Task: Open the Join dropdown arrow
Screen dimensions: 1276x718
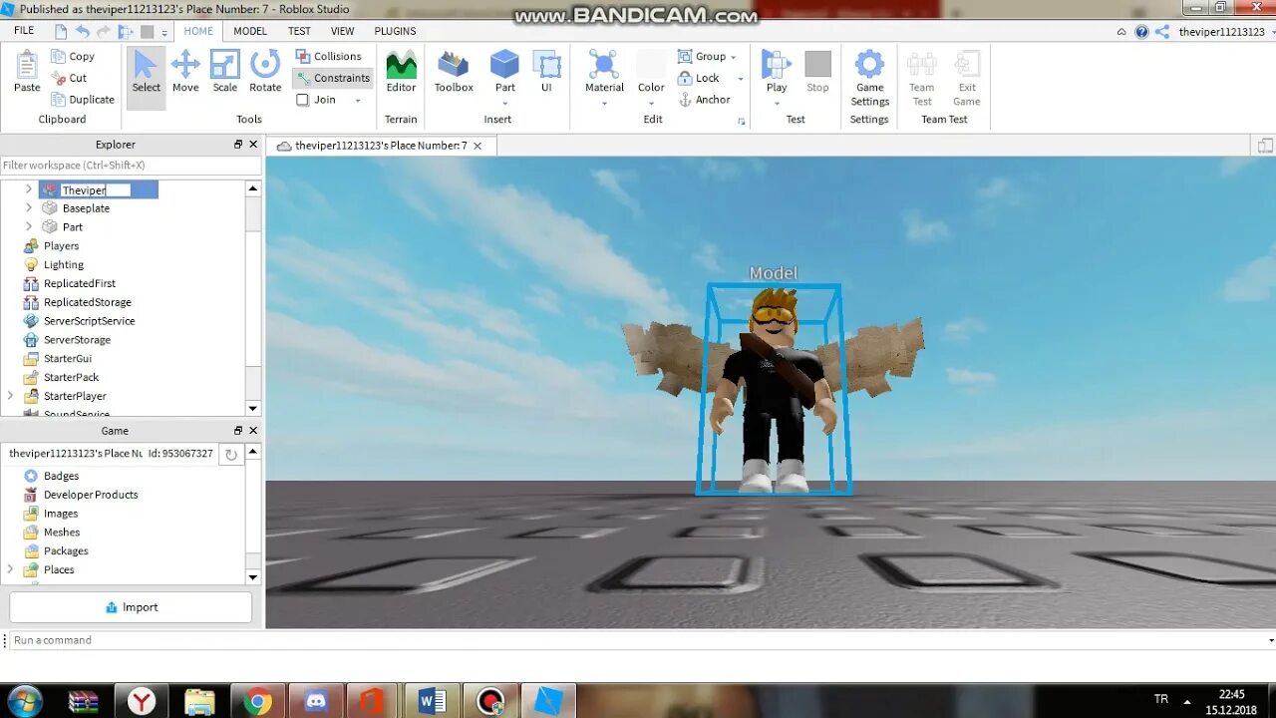Action: coord(358,101)
